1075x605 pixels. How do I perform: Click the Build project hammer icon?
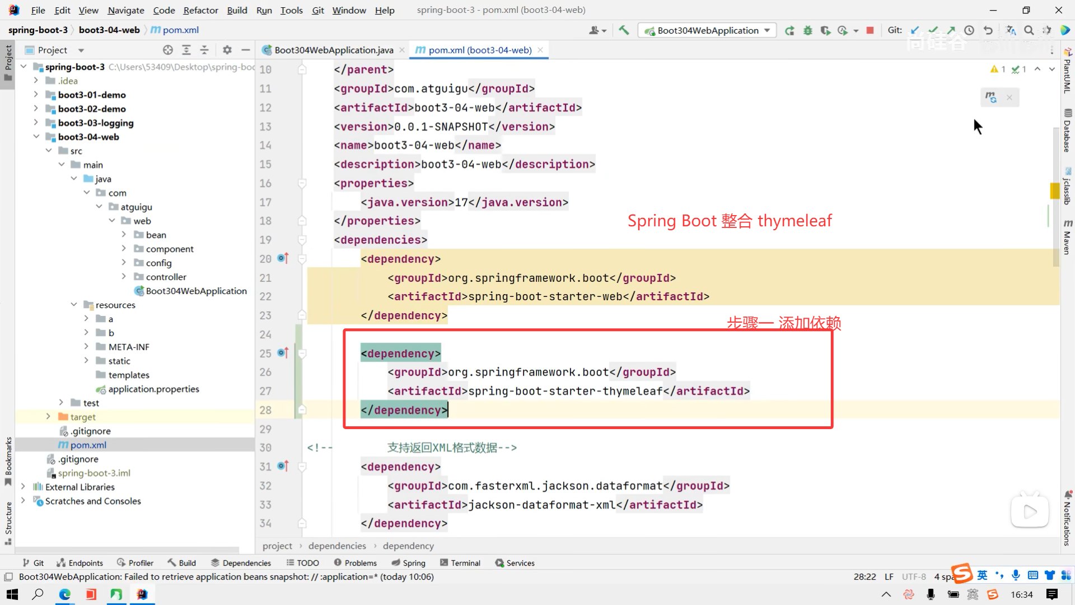coord(624,30)
